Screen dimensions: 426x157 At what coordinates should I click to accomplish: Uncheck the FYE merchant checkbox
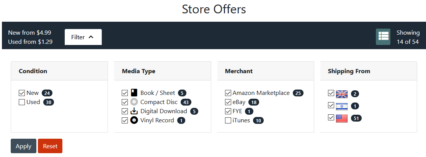(228, 111)
